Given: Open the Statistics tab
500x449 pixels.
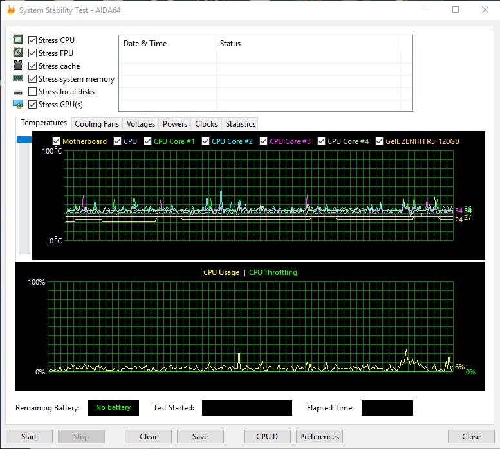Looking at the screenshot, I should click(241, 124).
